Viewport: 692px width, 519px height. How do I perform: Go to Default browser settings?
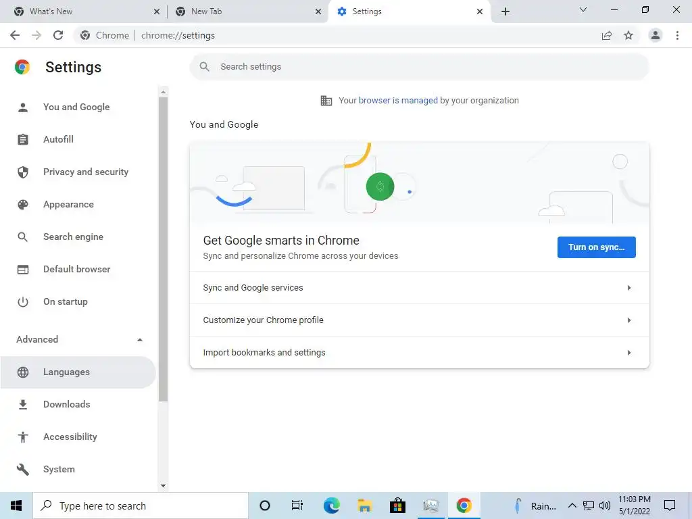point(77,269)
